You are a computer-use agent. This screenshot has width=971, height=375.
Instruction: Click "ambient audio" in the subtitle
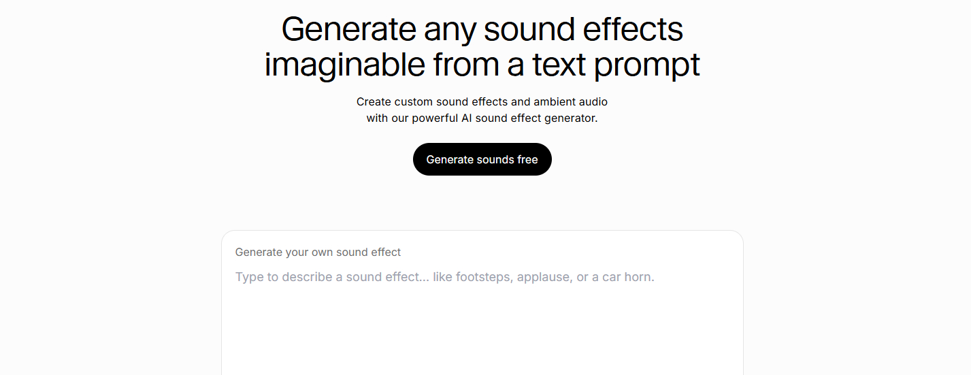(x=570, y=102)
